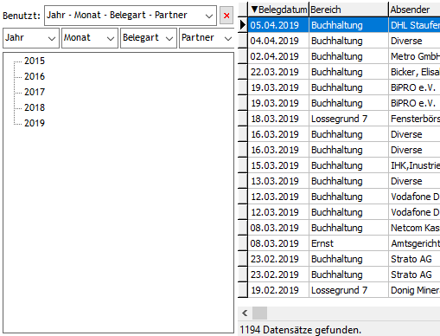
Task: Click the horizontal scrollbar thumb
Action: (259, 313)
